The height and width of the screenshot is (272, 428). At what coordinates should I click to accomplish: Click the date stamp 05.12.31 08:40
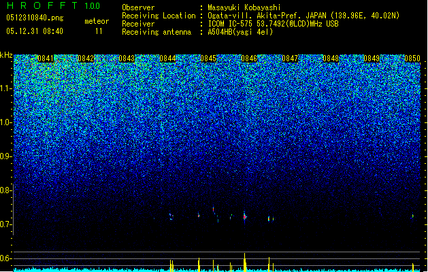pos(35,31)
